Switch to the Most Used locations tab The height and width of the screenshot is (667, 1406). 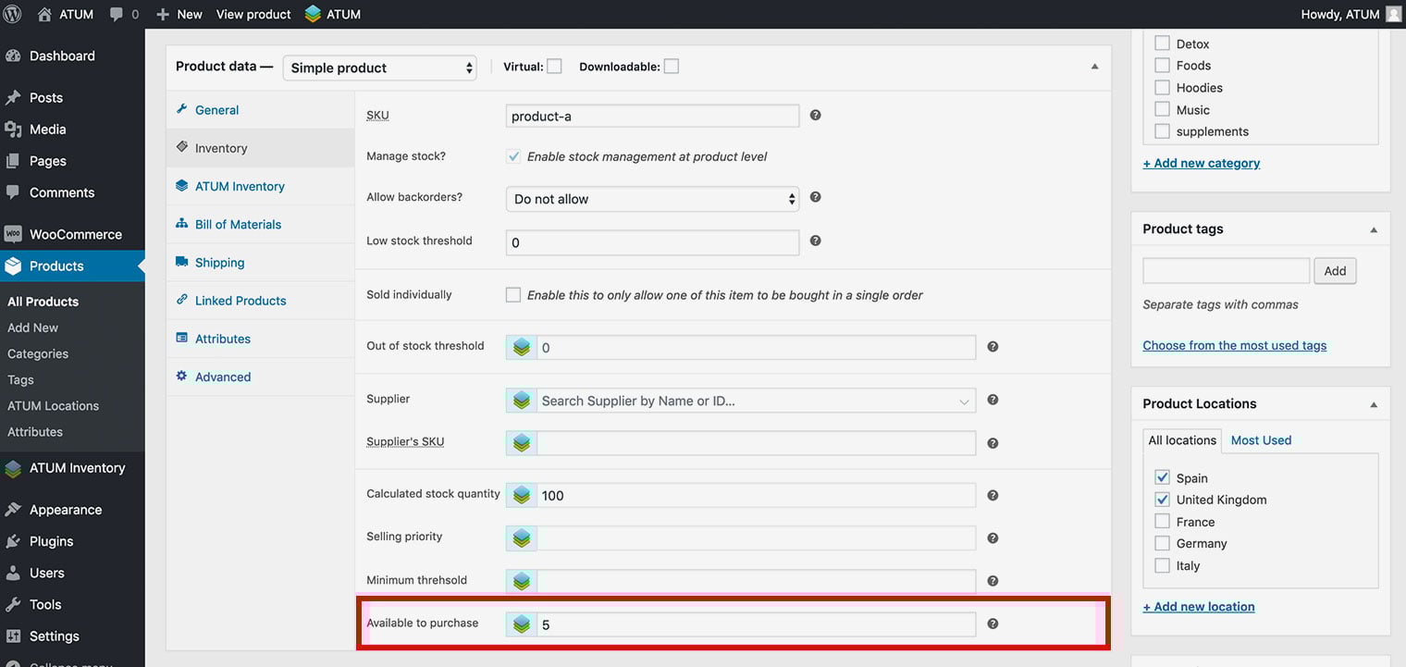[1260, 440]
